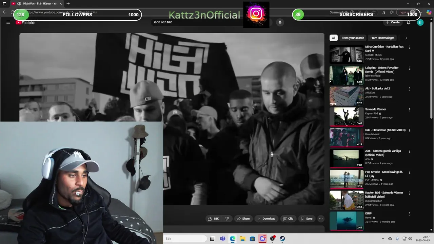Share the video
This screenshot has height=244, width=434.
[243, 219]
